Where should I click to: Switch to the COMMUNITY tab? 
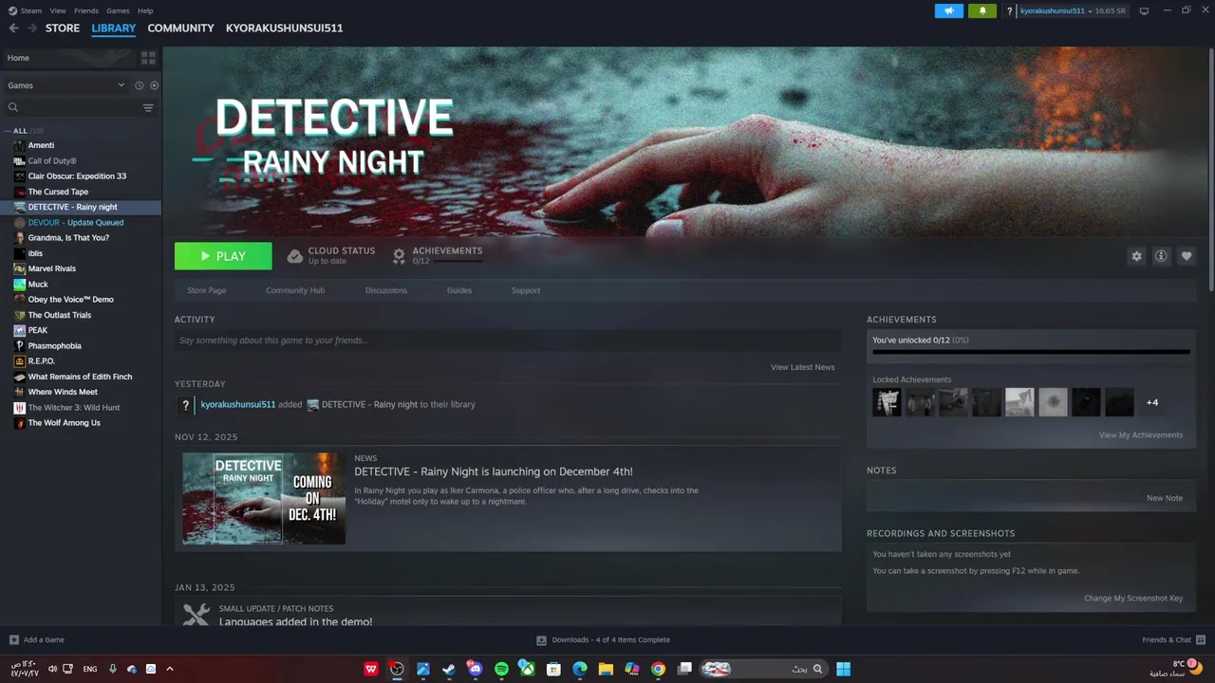click(180, 28)
